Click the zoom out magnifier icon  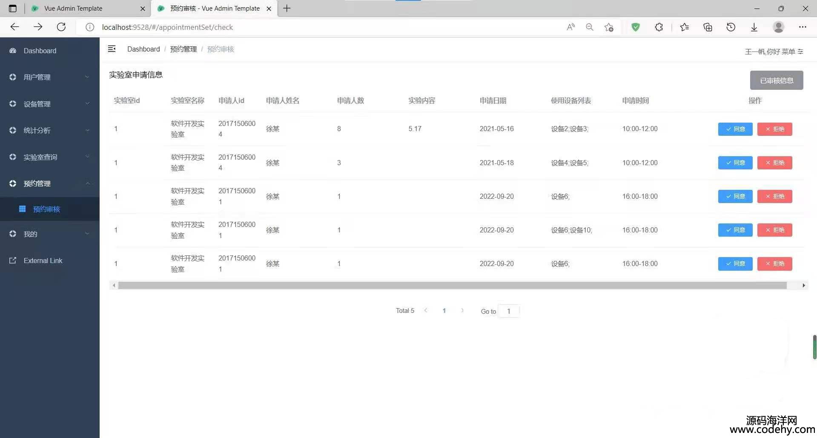[x=590, y=27]
